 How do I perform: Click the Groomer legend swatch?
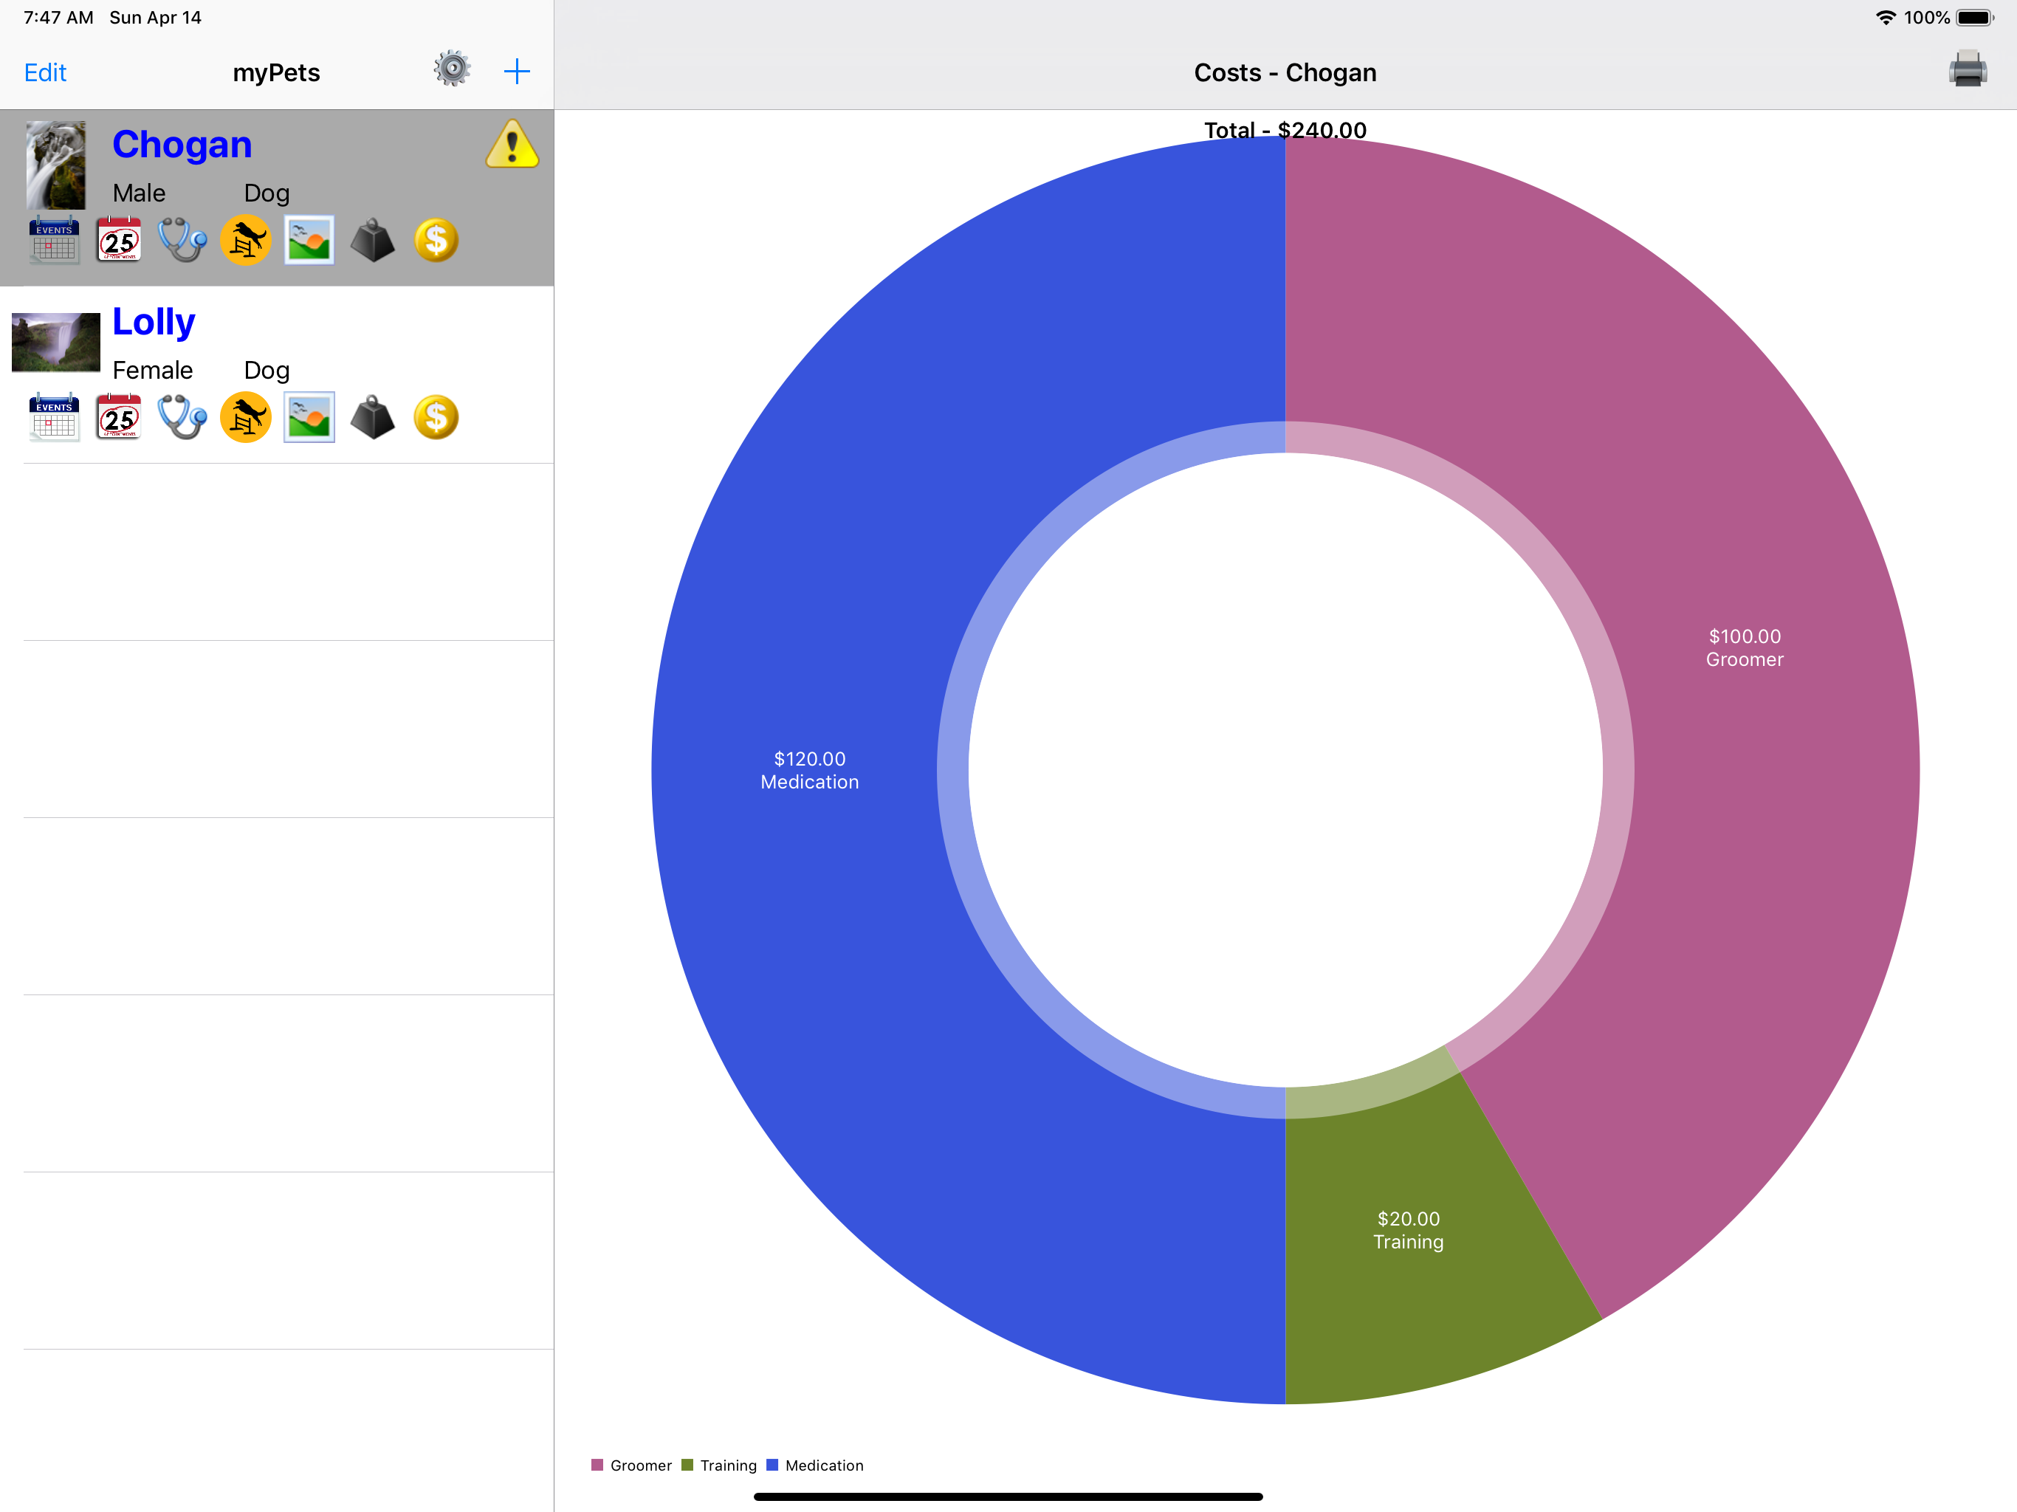[x=597, y=1465]
